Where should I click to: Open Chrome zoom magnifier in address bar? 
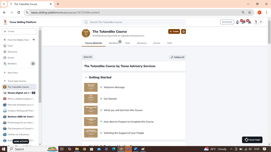click(243, 12)
